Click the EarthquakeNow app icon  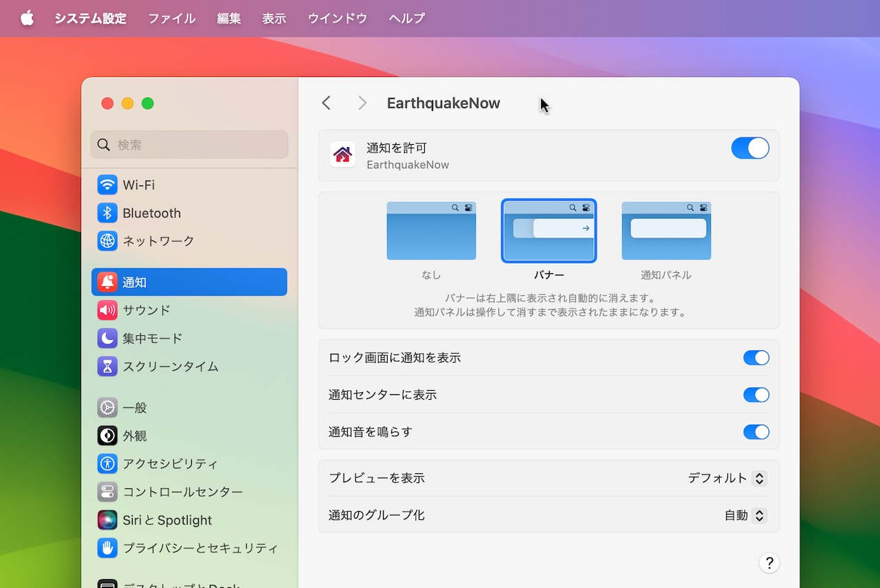pyautogui.click(x=342, y=155)
